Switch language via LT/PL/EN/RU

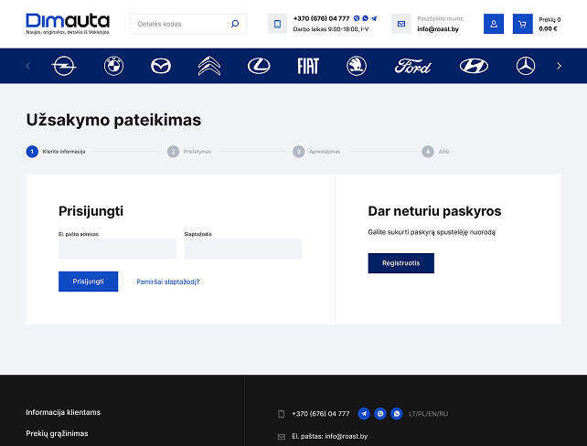[428, 414]
